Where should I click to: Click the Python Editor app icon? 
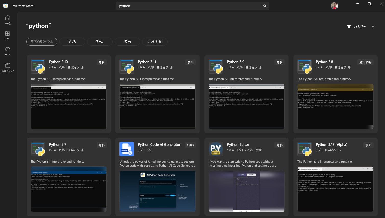215,149
